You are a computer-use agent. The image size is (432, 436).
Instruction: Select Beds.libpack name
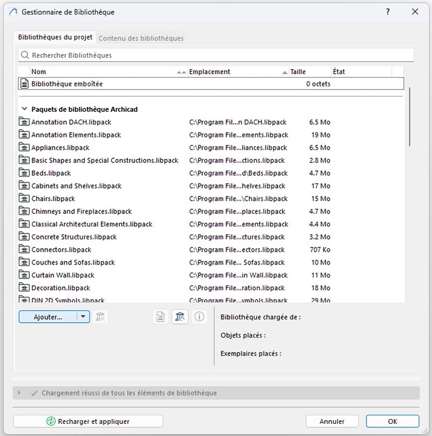tap(51, 173)
